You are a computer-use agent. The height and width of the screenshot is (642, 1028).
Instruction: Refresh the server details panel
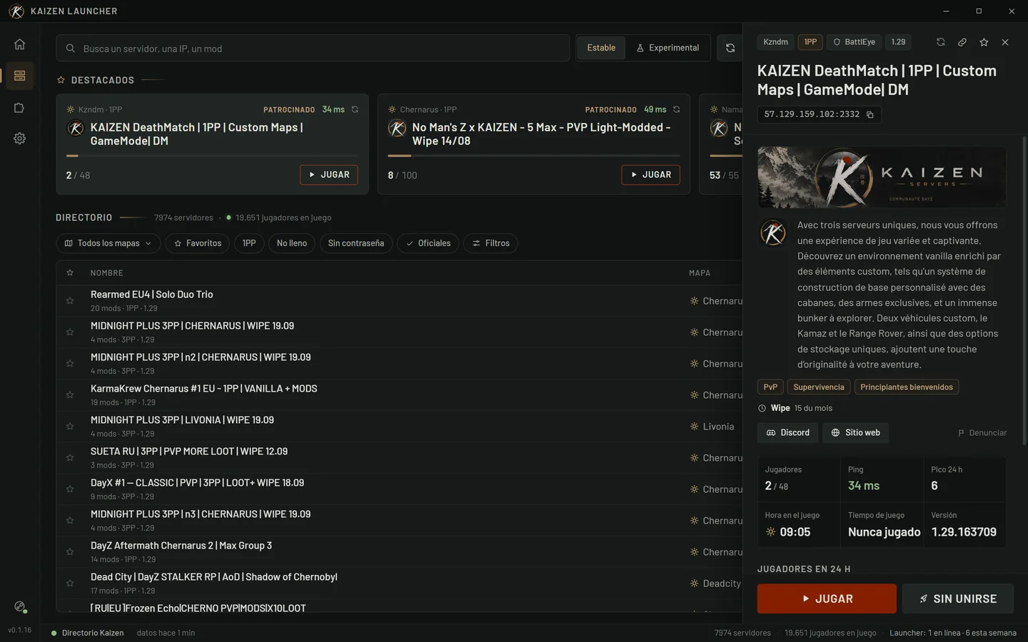(x=941, y=42)
